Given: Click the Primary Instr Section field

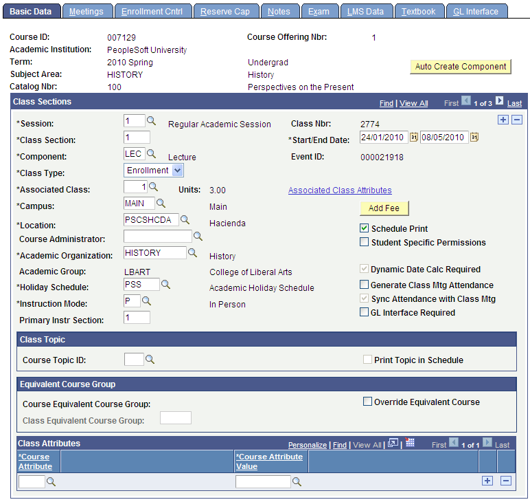Looking at the screenshot, I should pyautogui.click(x=137, y=317).
